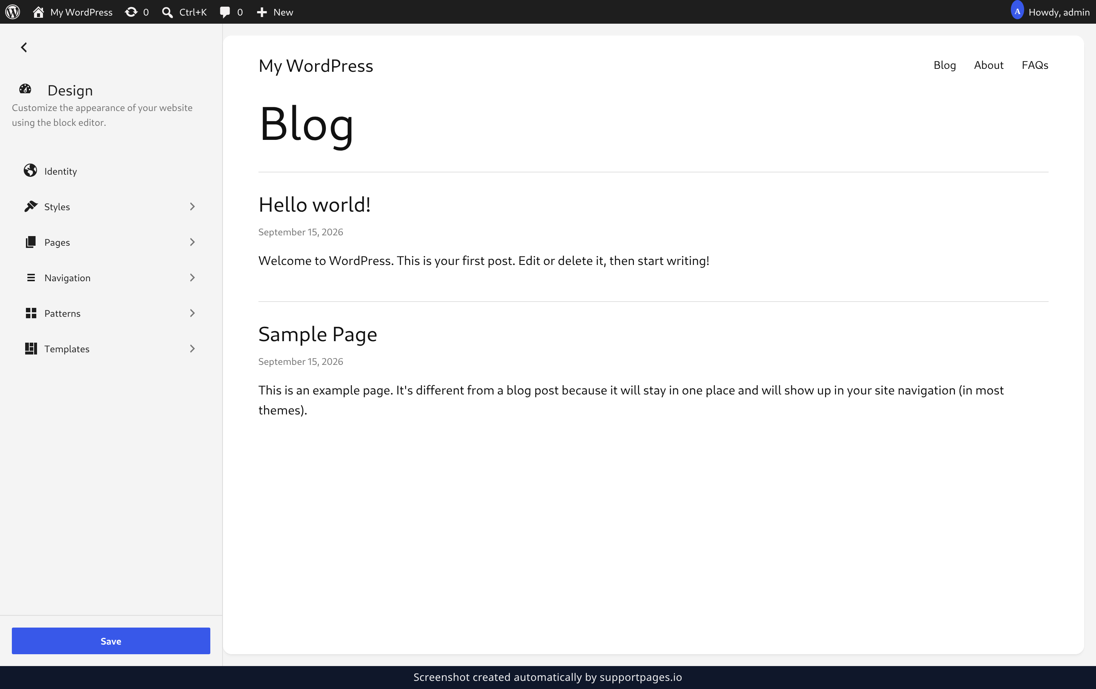Expand the Patterns chevron arrow
This screenshot has width=1096, height=689.
pos(192,313)
